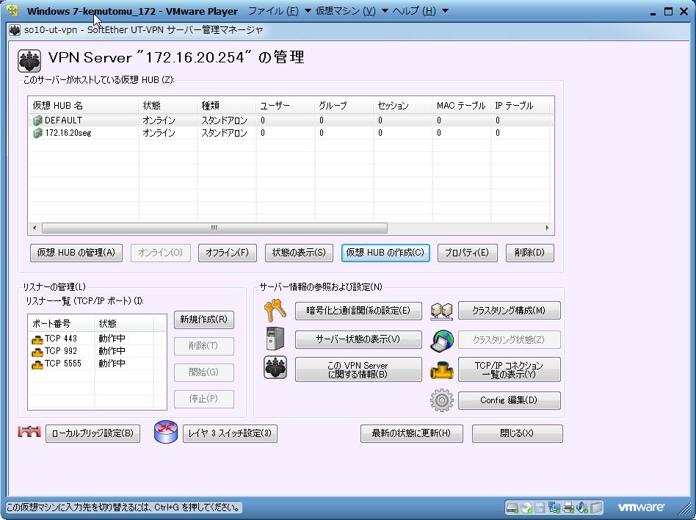Click スタンドアロン type in DEFAULT row
Viewport: 696px width, 520px height.
pyautogui.click(x=224, y=120)
